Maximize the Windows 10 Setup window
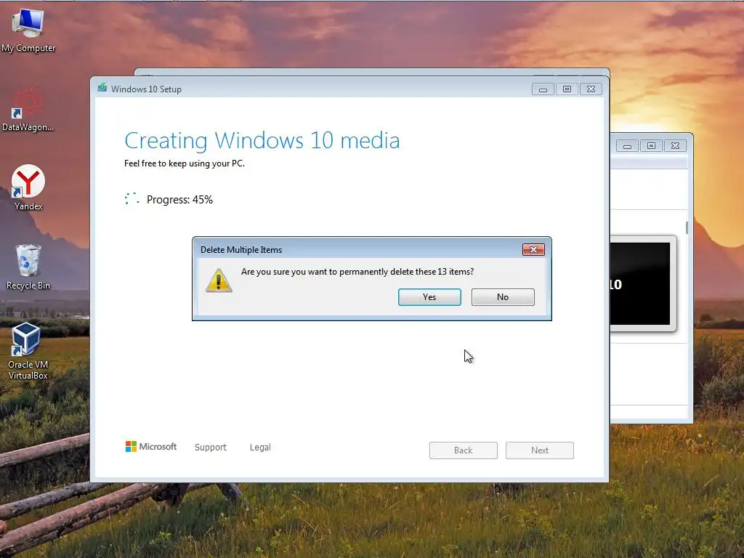The image size is (744, 558). (567, 89)
